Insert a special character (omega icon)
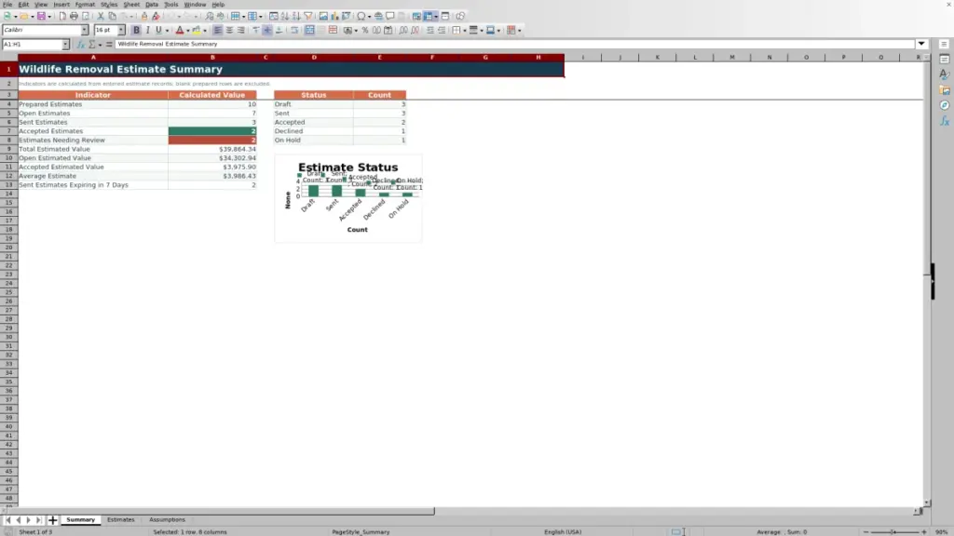The height and width of the screenshot is (536, 954). point(361,17)
